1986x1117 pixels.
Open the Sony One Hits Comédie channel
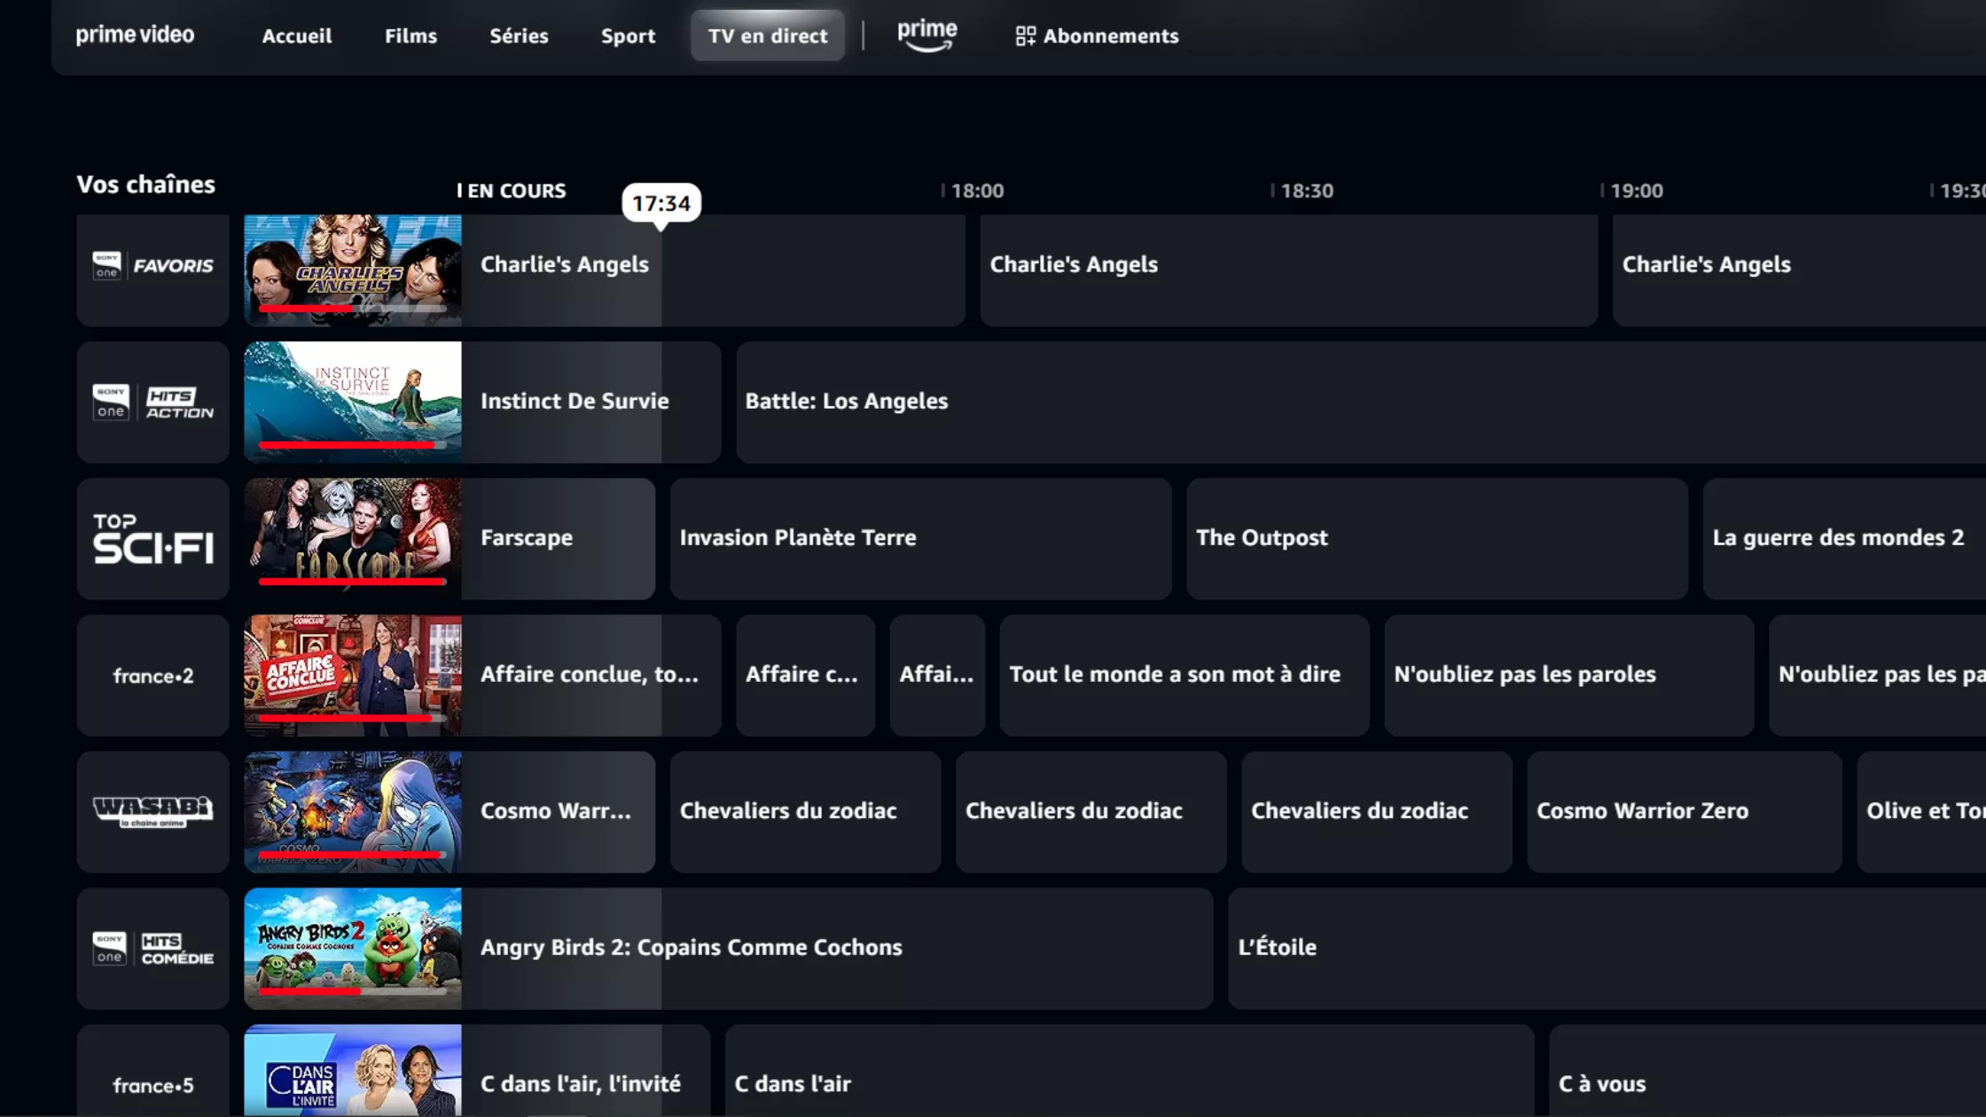pos(152,948)
